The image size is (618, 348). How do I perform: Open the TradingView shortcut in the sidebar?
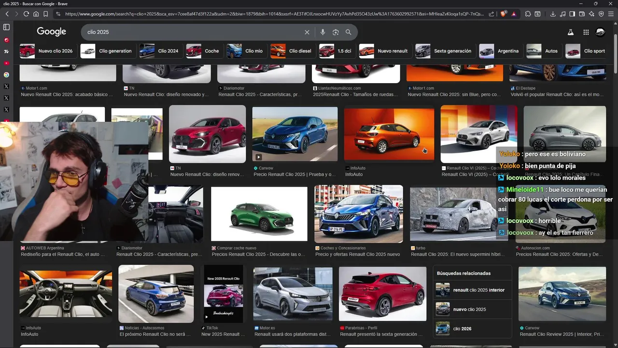[6, 51]
